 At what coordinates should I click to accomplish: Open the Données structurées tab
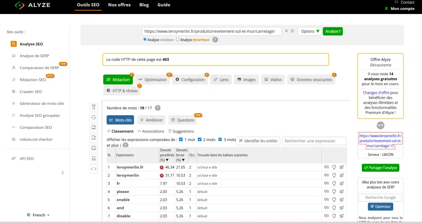(x=312, y=79)
